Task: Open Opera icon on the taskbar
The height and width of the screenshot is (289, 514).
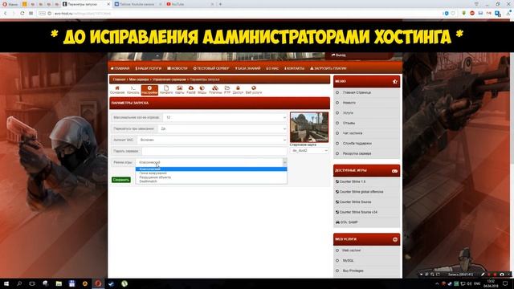Action: pyautogui.click(x=98, y=283)
